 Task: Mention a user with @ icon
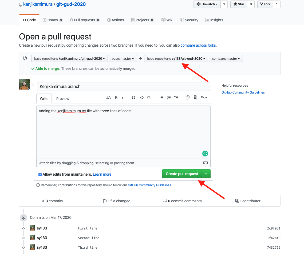click(187, 97)
